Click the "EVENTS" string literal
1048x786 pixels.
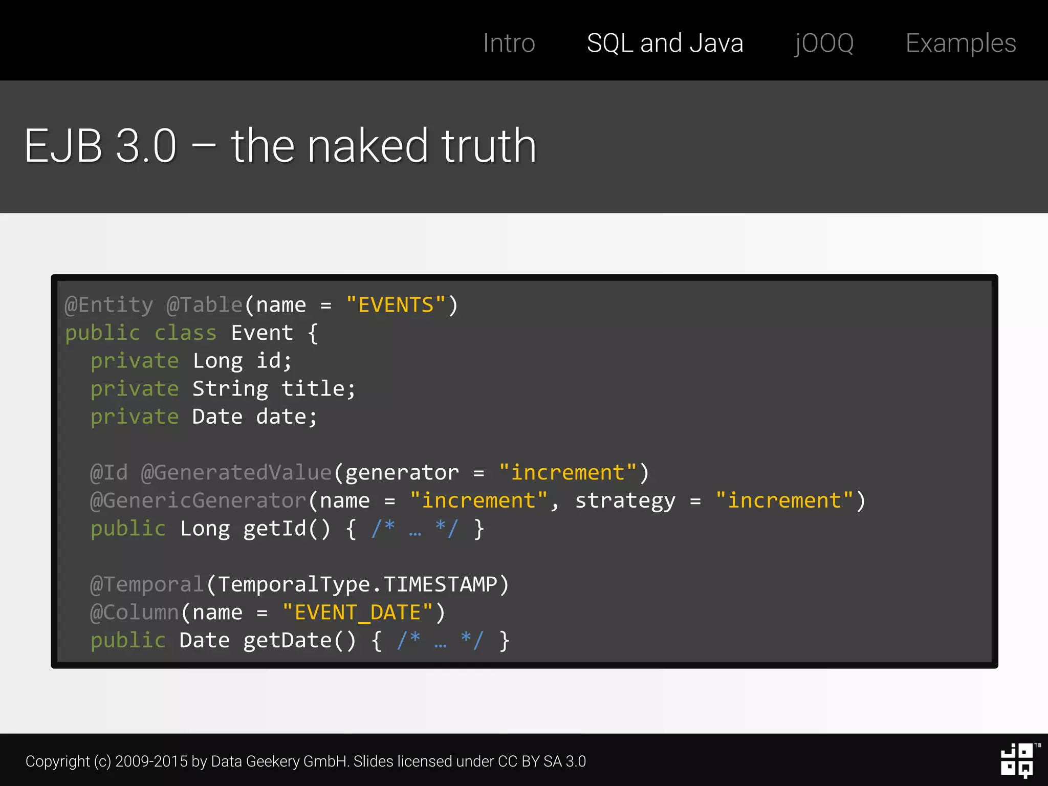(396, 305)
